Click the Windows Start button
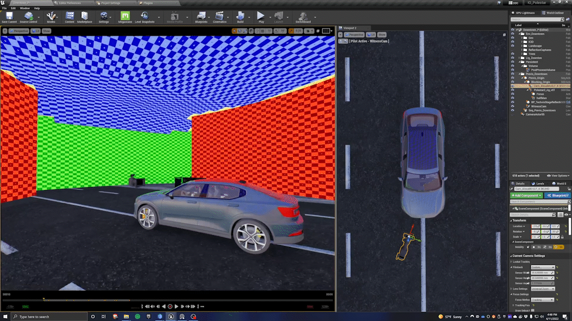 pos(5,317)
